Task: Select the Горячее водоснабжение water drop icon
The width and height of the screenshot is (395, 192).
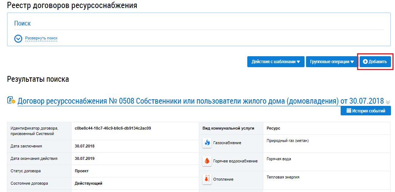Action: (x=207, y=161)
